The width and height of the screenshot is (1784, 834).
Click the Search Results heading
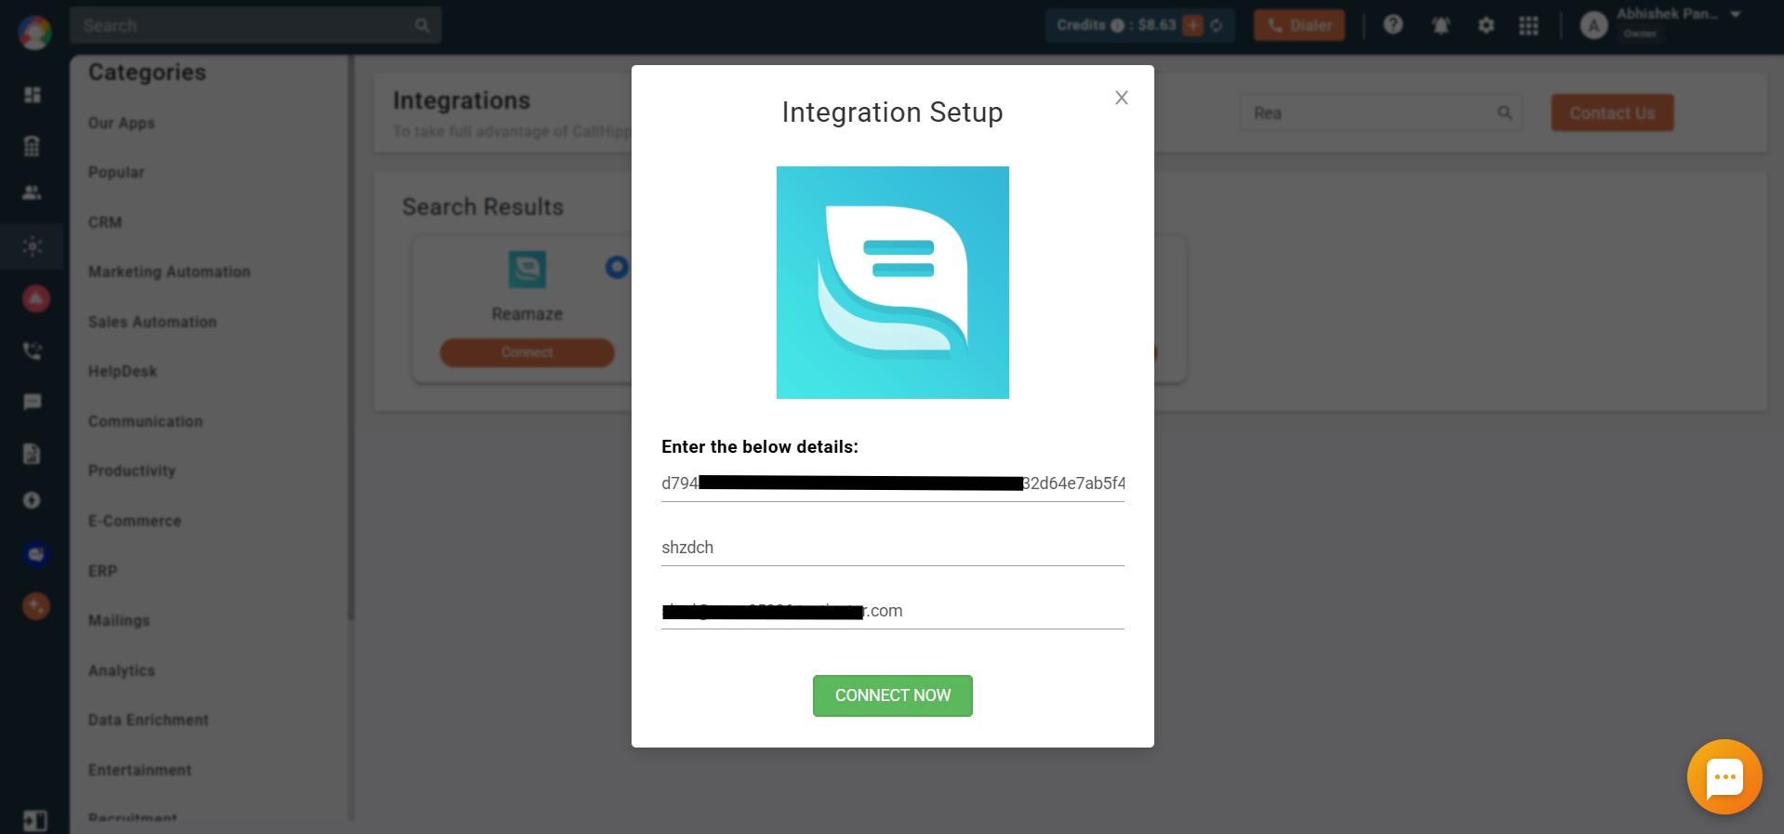click(483, 206)
